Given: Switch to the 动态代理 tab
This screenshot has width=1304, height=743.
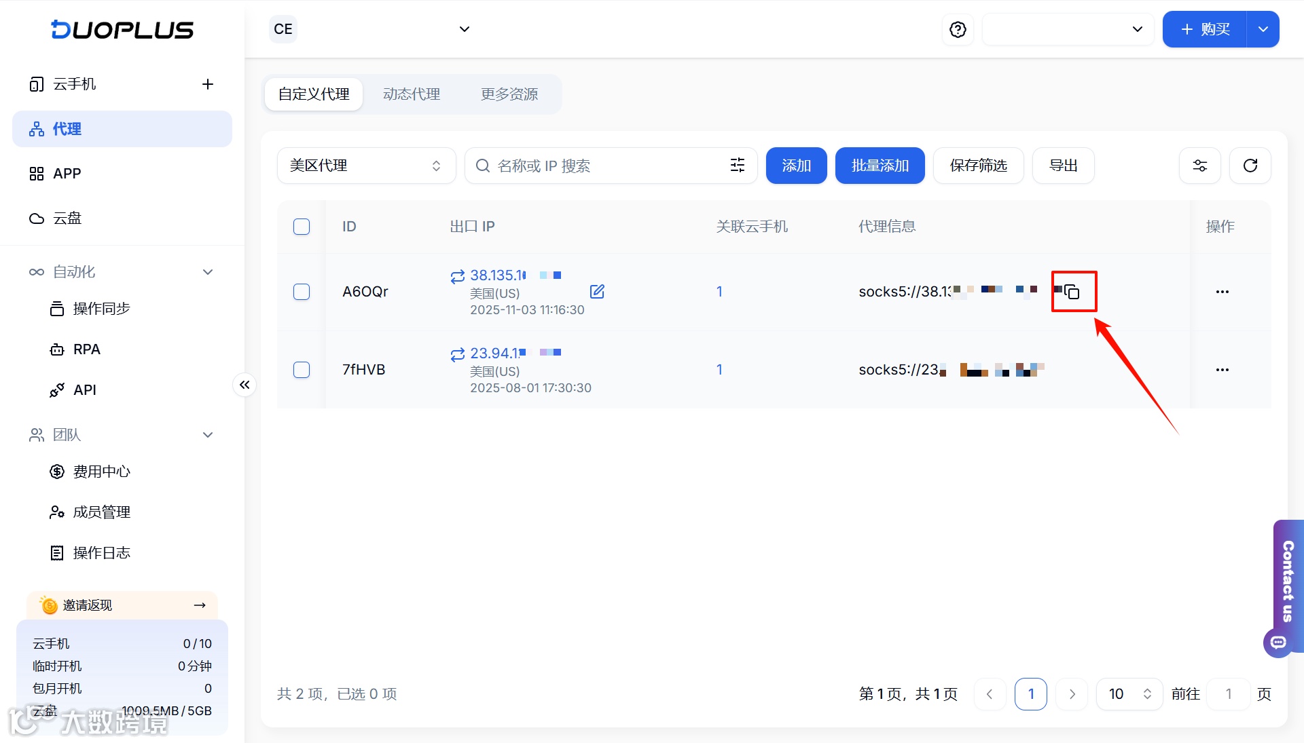Looking at the screenshot, I should coord(412,94).
